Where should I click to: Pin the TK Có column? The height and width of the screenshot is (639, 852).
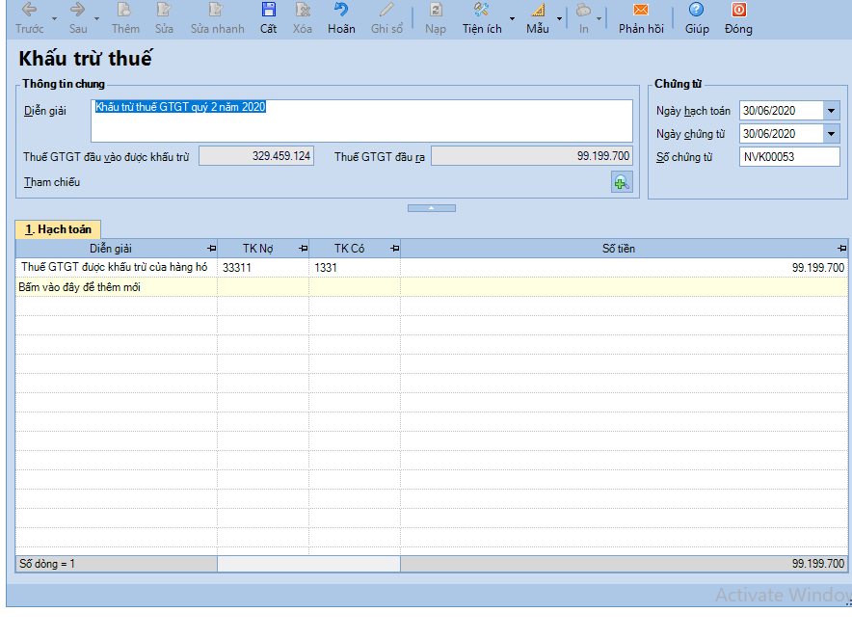click(x=395, y=249)
